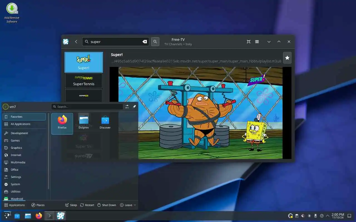Launch Discover from launcher favorites
356x222 pixels.
coord(105,123)
